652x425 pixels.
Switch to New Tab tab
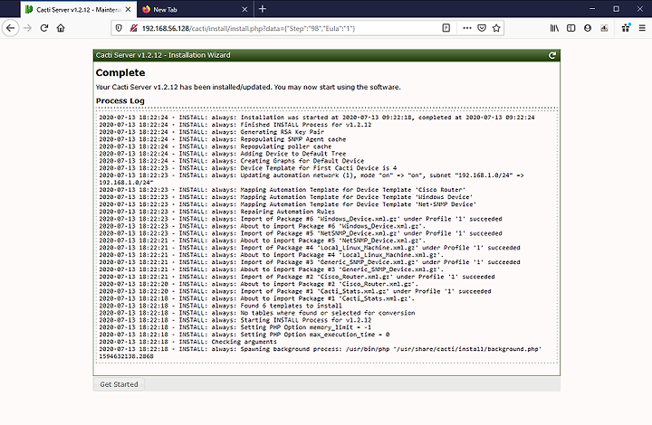click(x=194, y=9)
